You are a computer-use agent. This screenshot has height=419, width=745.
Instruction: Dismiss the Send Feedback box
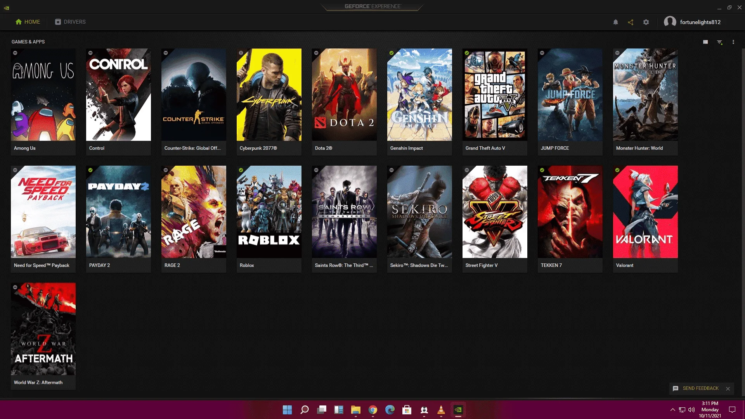point(728,389)
